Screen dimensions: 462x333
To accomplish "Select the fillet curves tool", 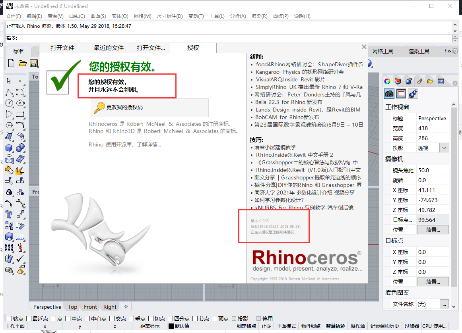I will 20,125.
